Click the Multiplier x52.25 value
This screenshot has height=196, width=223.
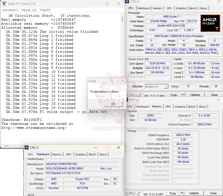point(157,68)
